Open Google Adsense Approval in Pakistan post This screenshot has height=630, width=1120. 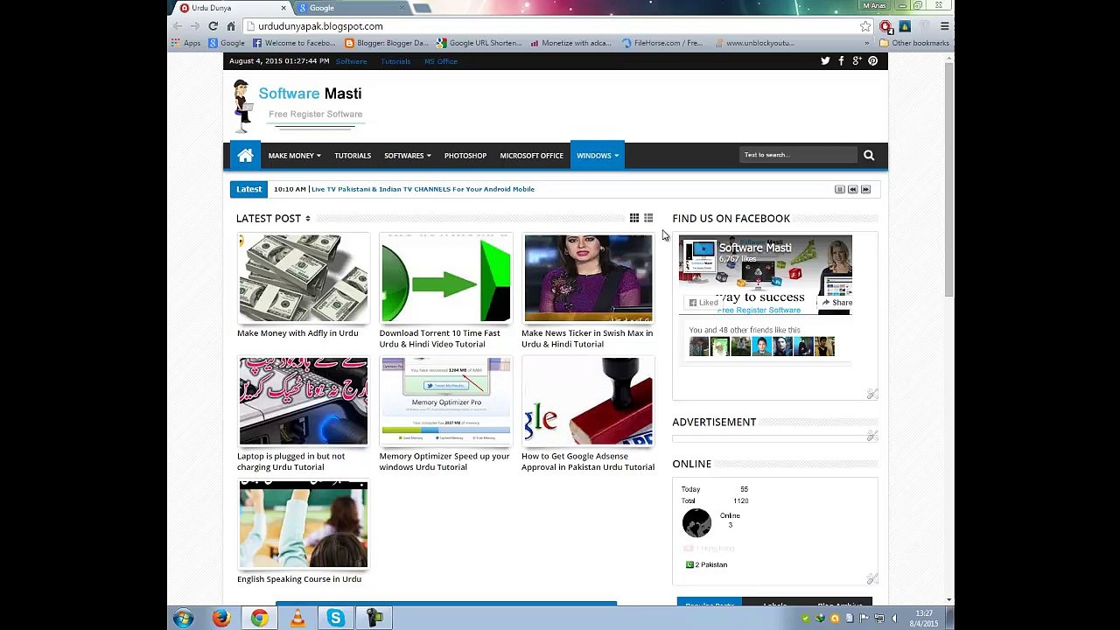point(588,461)
